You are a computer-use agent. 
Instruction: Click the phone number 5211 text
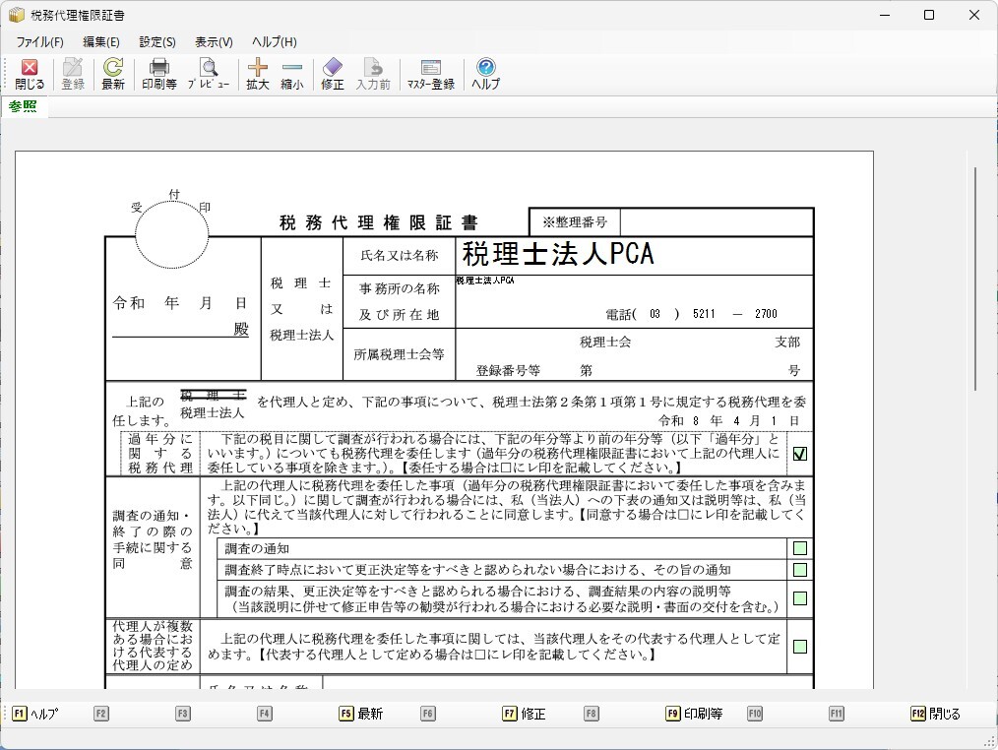point(704,314)
